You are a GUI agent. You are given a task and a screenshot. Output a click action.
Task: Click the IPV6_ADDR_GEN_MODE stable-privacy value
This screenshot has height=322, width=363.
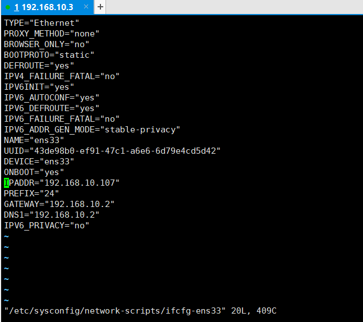coord(140,130)
